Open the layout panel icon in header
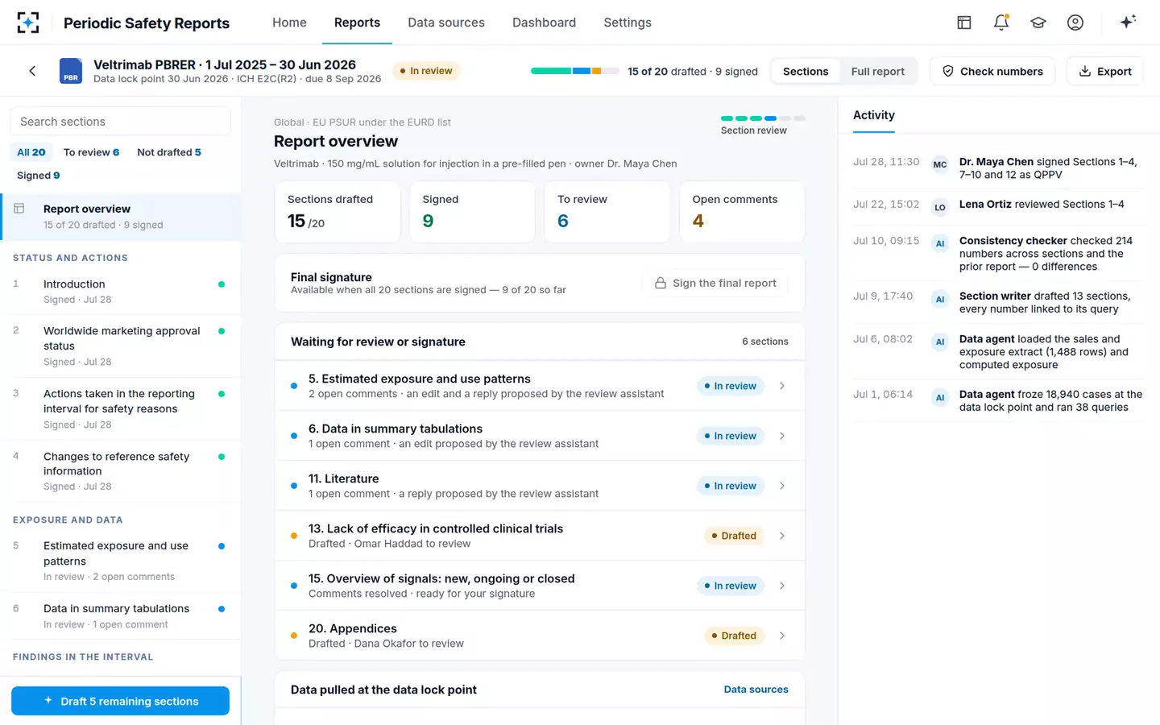The image size is (1160, 725). coord(964,23)
